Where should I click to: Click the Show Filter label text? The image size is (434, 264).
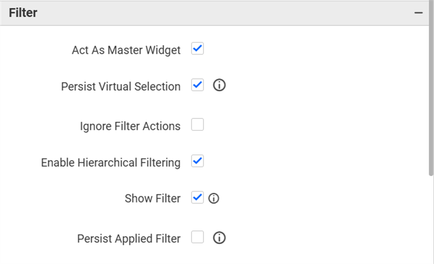[152, 199]
